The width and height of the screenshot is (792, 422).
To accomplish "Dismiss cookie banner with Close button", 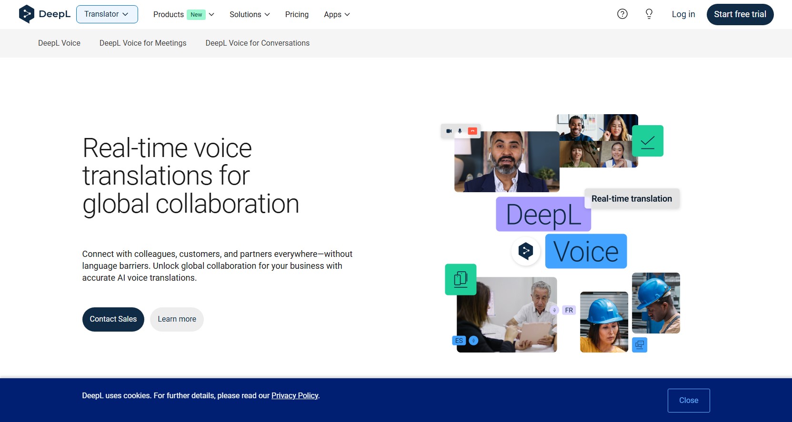I will pyautogui.click(x=688, y=401).
